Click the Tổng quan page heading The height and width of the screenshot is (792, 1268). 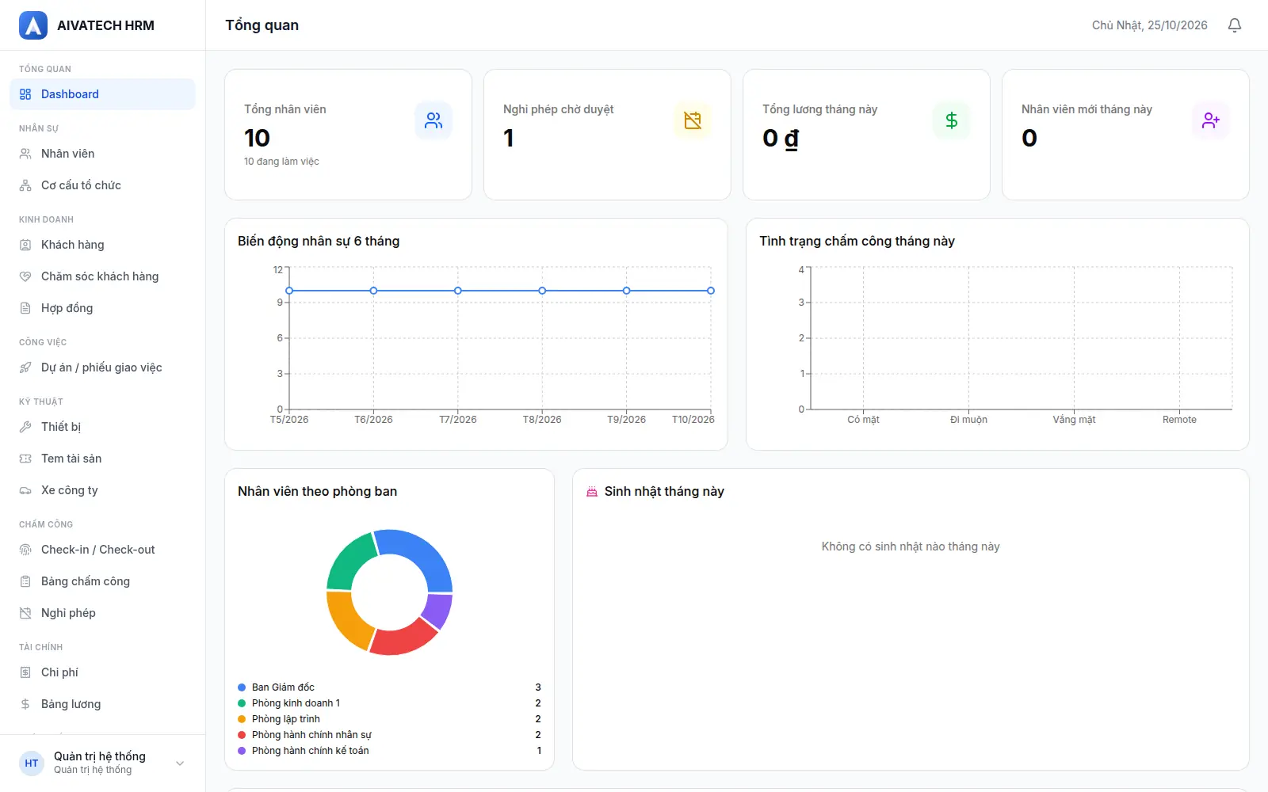(262, 25)
